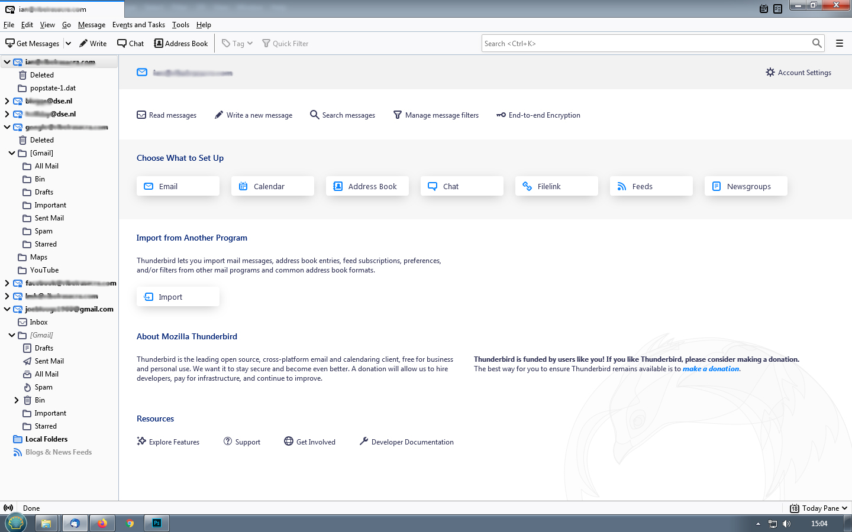Select the YouTube folder

44,270
